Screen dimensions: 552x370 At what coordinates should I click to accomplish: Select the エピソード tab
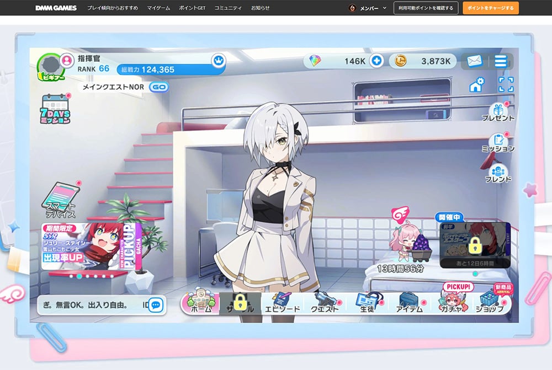click(x=282, y=303)
